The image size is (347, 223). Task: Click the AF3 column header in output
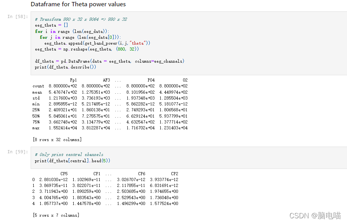click(x=106, y=80)
